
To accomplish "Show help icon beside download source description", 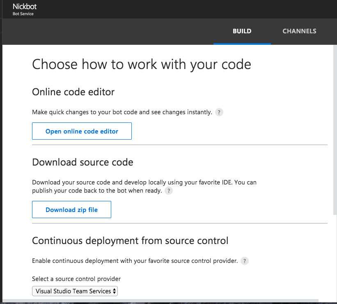I will tap(169, 191).
